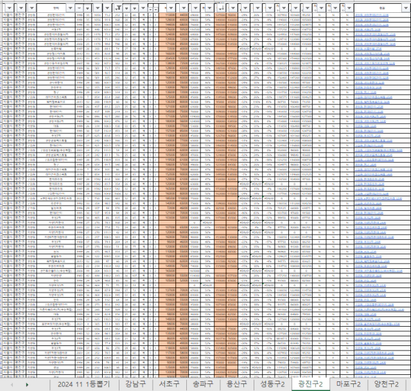
Task: Switch to the 강남구 sheet tab
Action: tap(136, 385)
